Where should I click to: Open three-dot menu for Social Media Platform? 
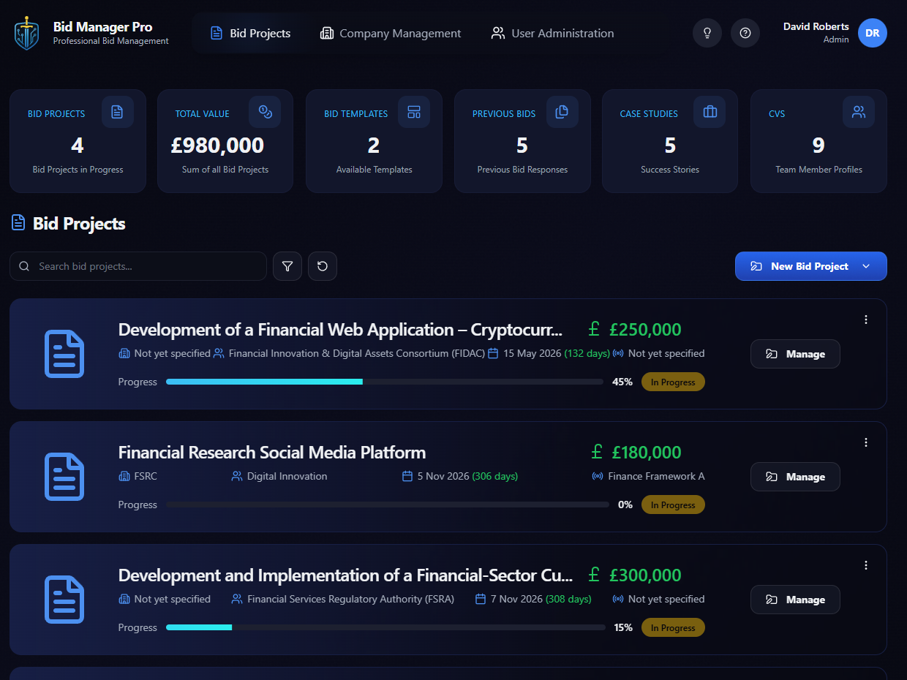pyautogui.click(x=866, y=442)
